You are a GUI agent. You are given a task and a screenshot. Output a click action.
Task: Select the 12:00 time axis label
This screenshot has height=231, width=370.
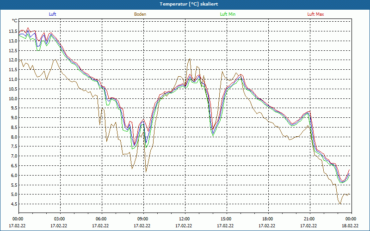[x=184, y=219]
